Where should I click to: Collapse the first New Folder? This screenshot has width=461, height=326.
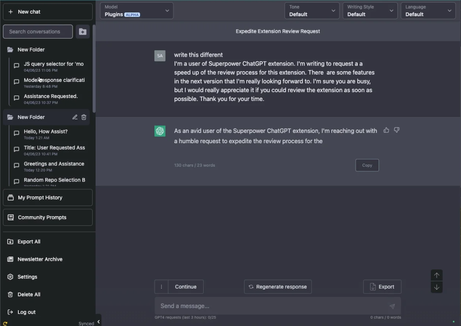point(10,49)
